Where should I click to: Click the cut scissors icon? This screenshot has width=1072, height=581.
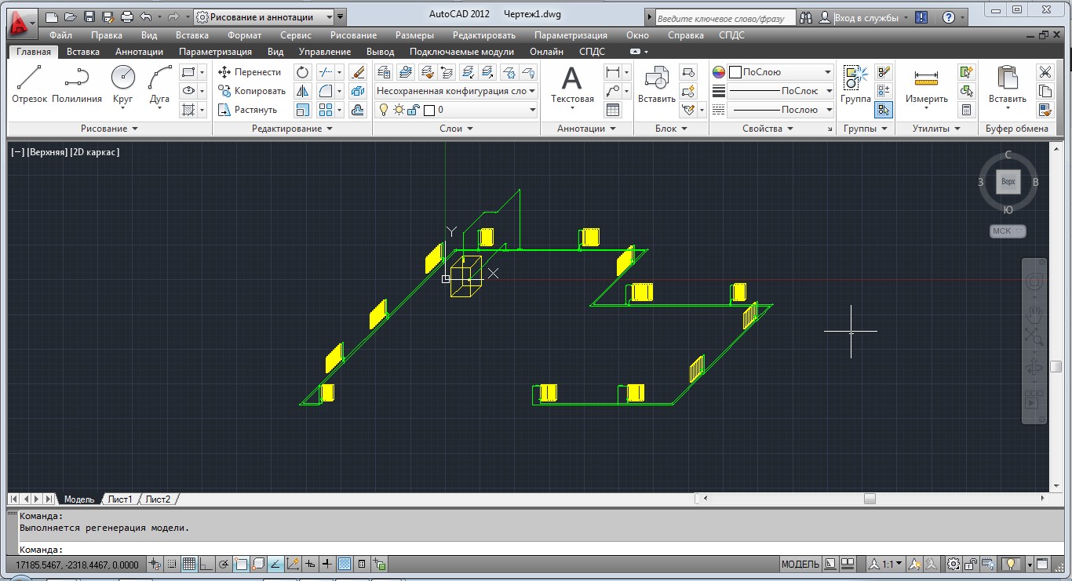[x=1045, y=72]
